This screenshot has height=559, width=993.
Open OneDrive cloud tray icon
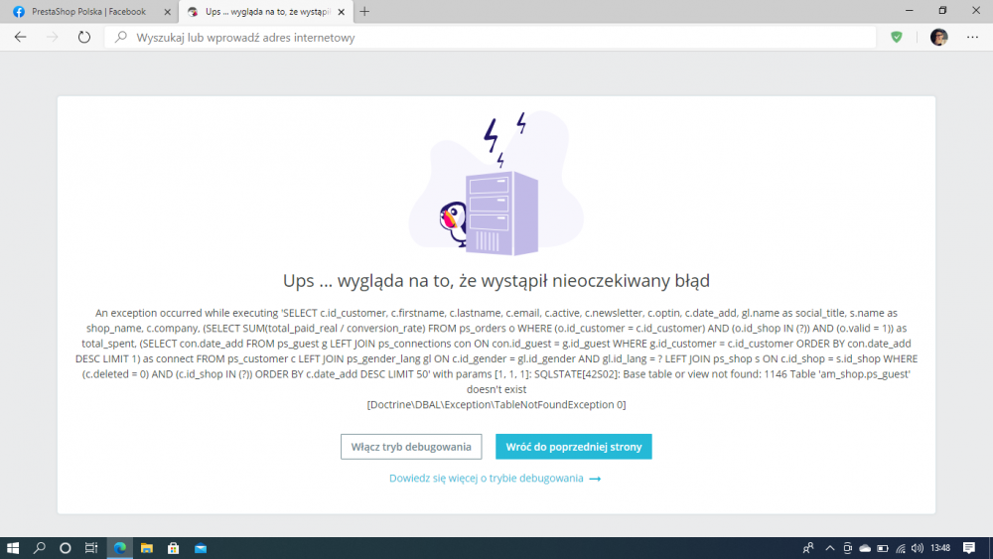tap(865, 548)
